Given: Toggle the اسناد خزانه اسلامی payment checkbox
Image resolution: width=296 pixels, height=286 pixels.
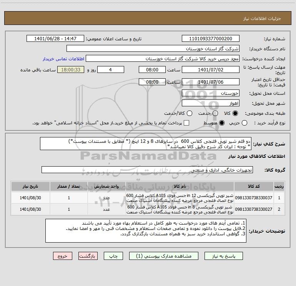Looking at the screenshot, I should (186, 123).
